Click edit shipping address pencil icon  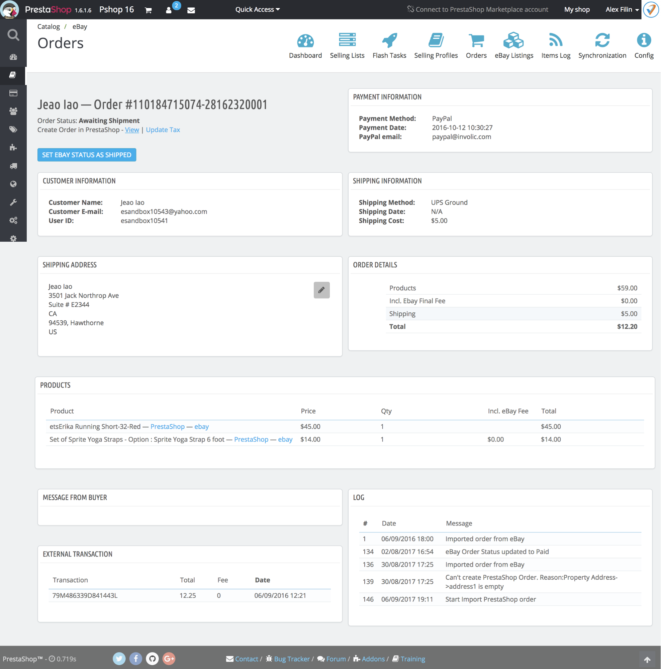click(321, 289)
